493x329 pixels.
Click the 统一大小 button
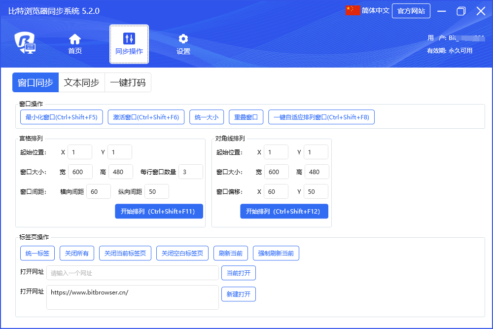(207, 117)
